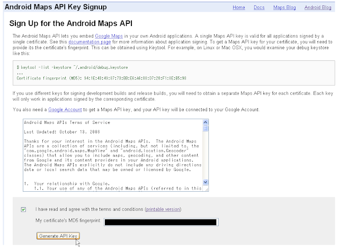Click 'My certificate's MD5 fingerprint' label
The width and height of the screenshot is (339, 250).
68,220
